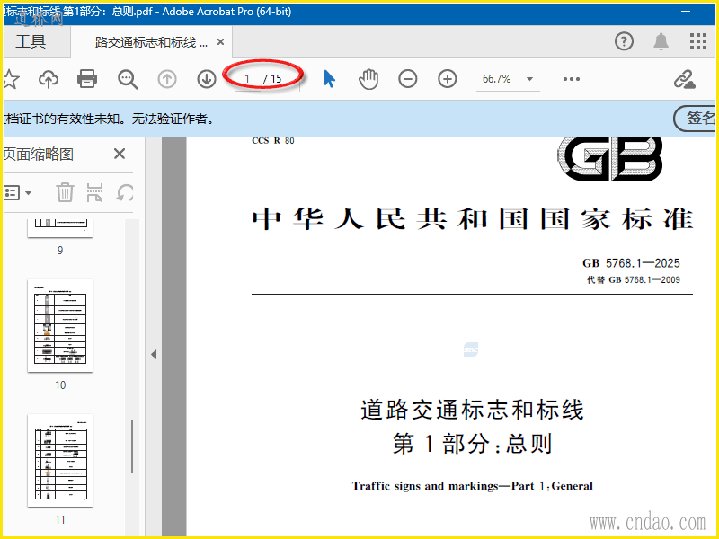719x539 pixels.
Task: Close the 页面缩略图 panel
Action: [x=120, y=154]
